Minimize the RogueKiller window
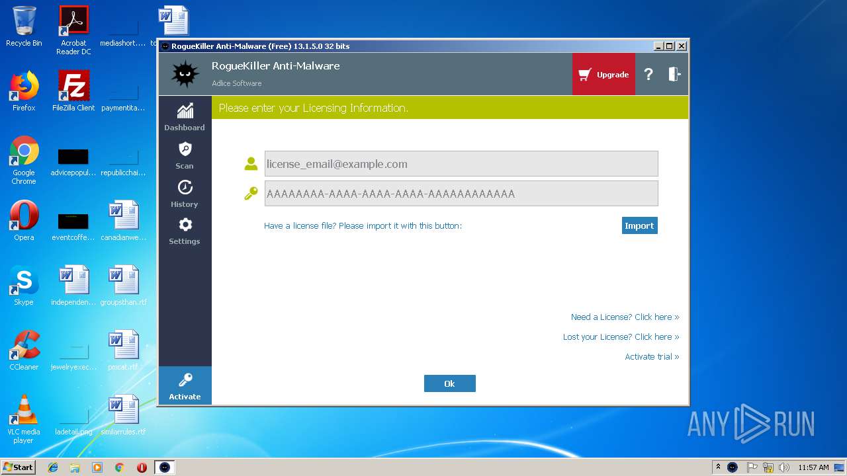Viewport: 847px width, 476px height. [658, 46]
